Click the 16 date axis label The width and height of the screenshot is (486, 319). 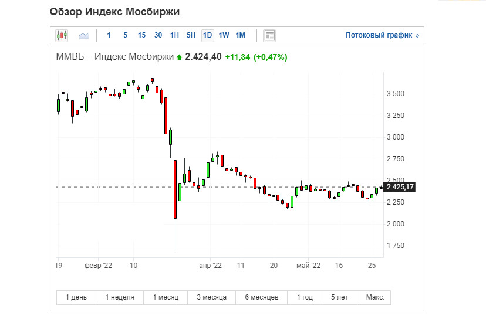(339, 266)
